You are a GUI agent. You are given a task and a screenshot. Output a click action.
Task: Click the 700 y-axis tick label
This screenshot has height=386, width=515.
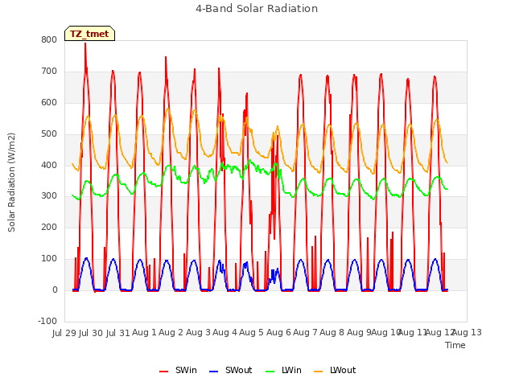[x=49, y=72]
